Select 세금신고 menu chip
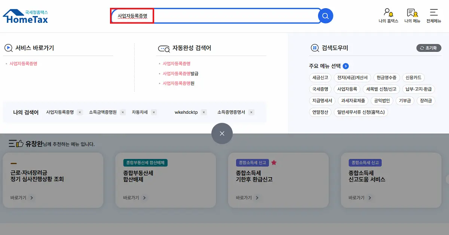Viewport: 449px width, 235px height. coord(320,78)
